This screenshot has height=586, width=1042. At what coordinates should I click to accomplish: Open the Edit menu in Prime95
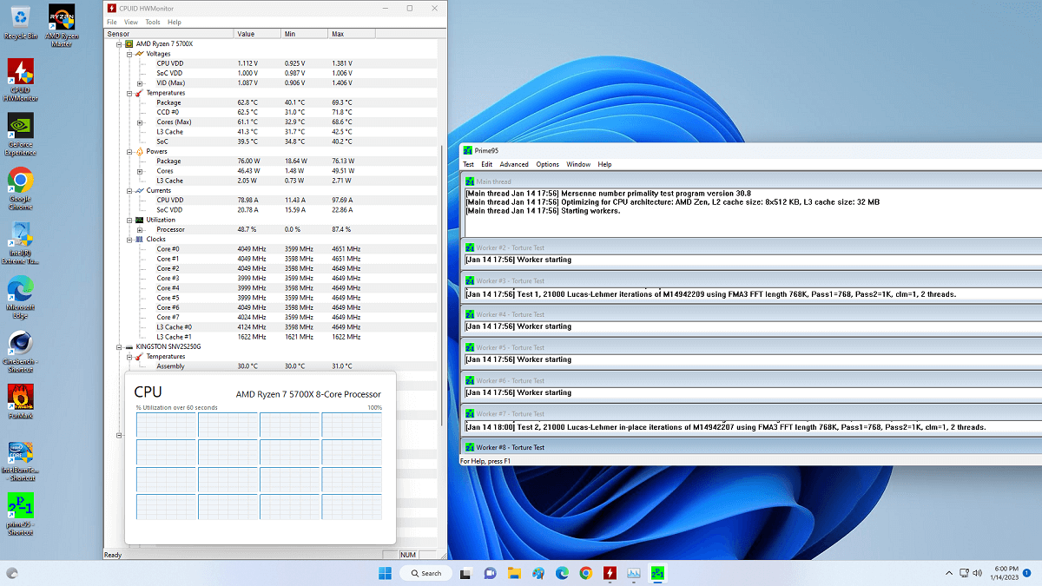click(x=487, y=164)
